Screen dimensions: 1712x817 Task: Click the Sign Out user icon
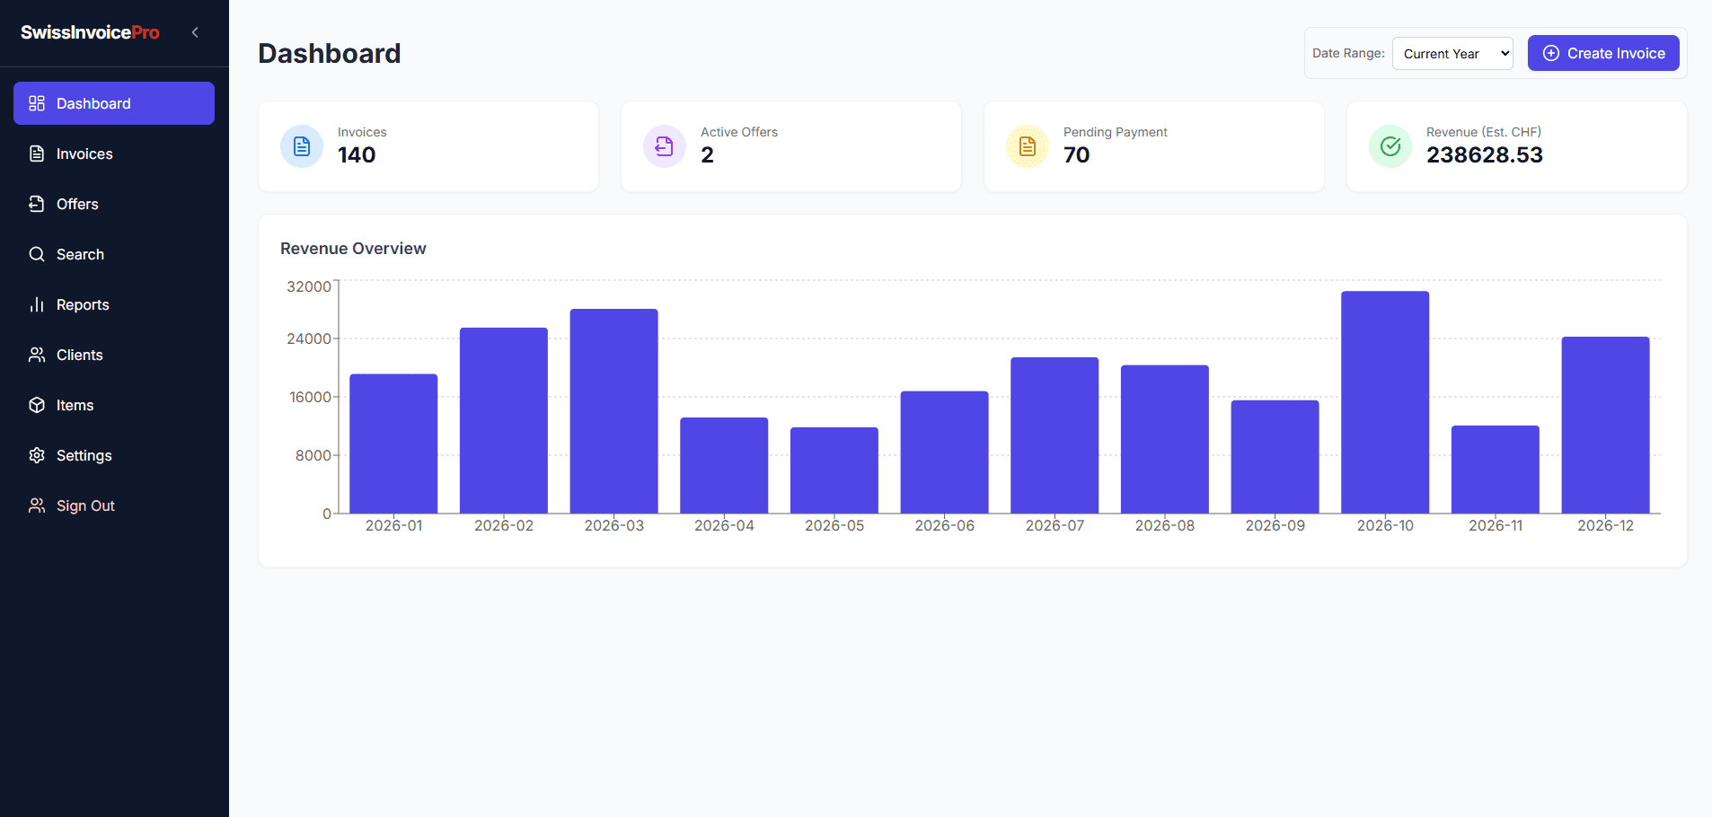coord(37,505)
